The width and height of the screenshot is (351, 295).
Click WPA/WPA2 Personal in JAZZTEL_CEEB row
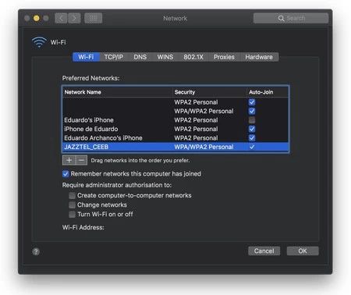204,147
